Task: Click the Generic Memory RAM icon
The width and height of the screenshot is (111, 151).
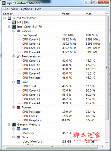Action: tap(14, 124)
